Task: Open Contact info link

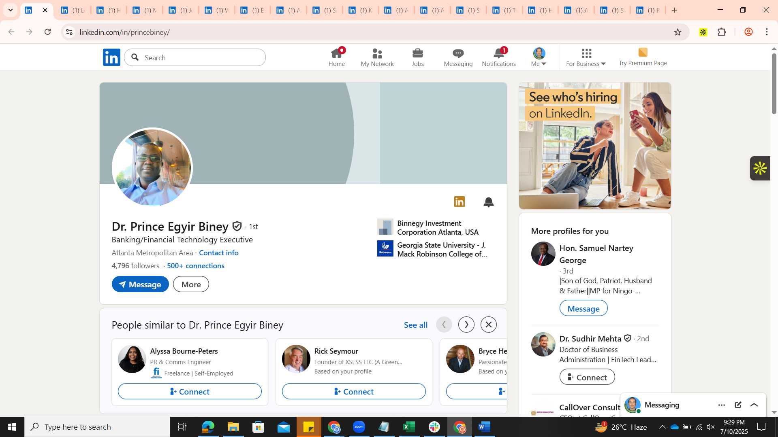Action: click(x=218, y=252)
